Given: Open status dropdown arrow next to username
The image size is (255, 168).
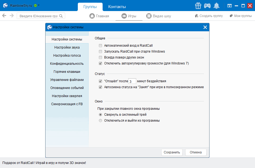Looking at the screenshot, I should point(39,5).
